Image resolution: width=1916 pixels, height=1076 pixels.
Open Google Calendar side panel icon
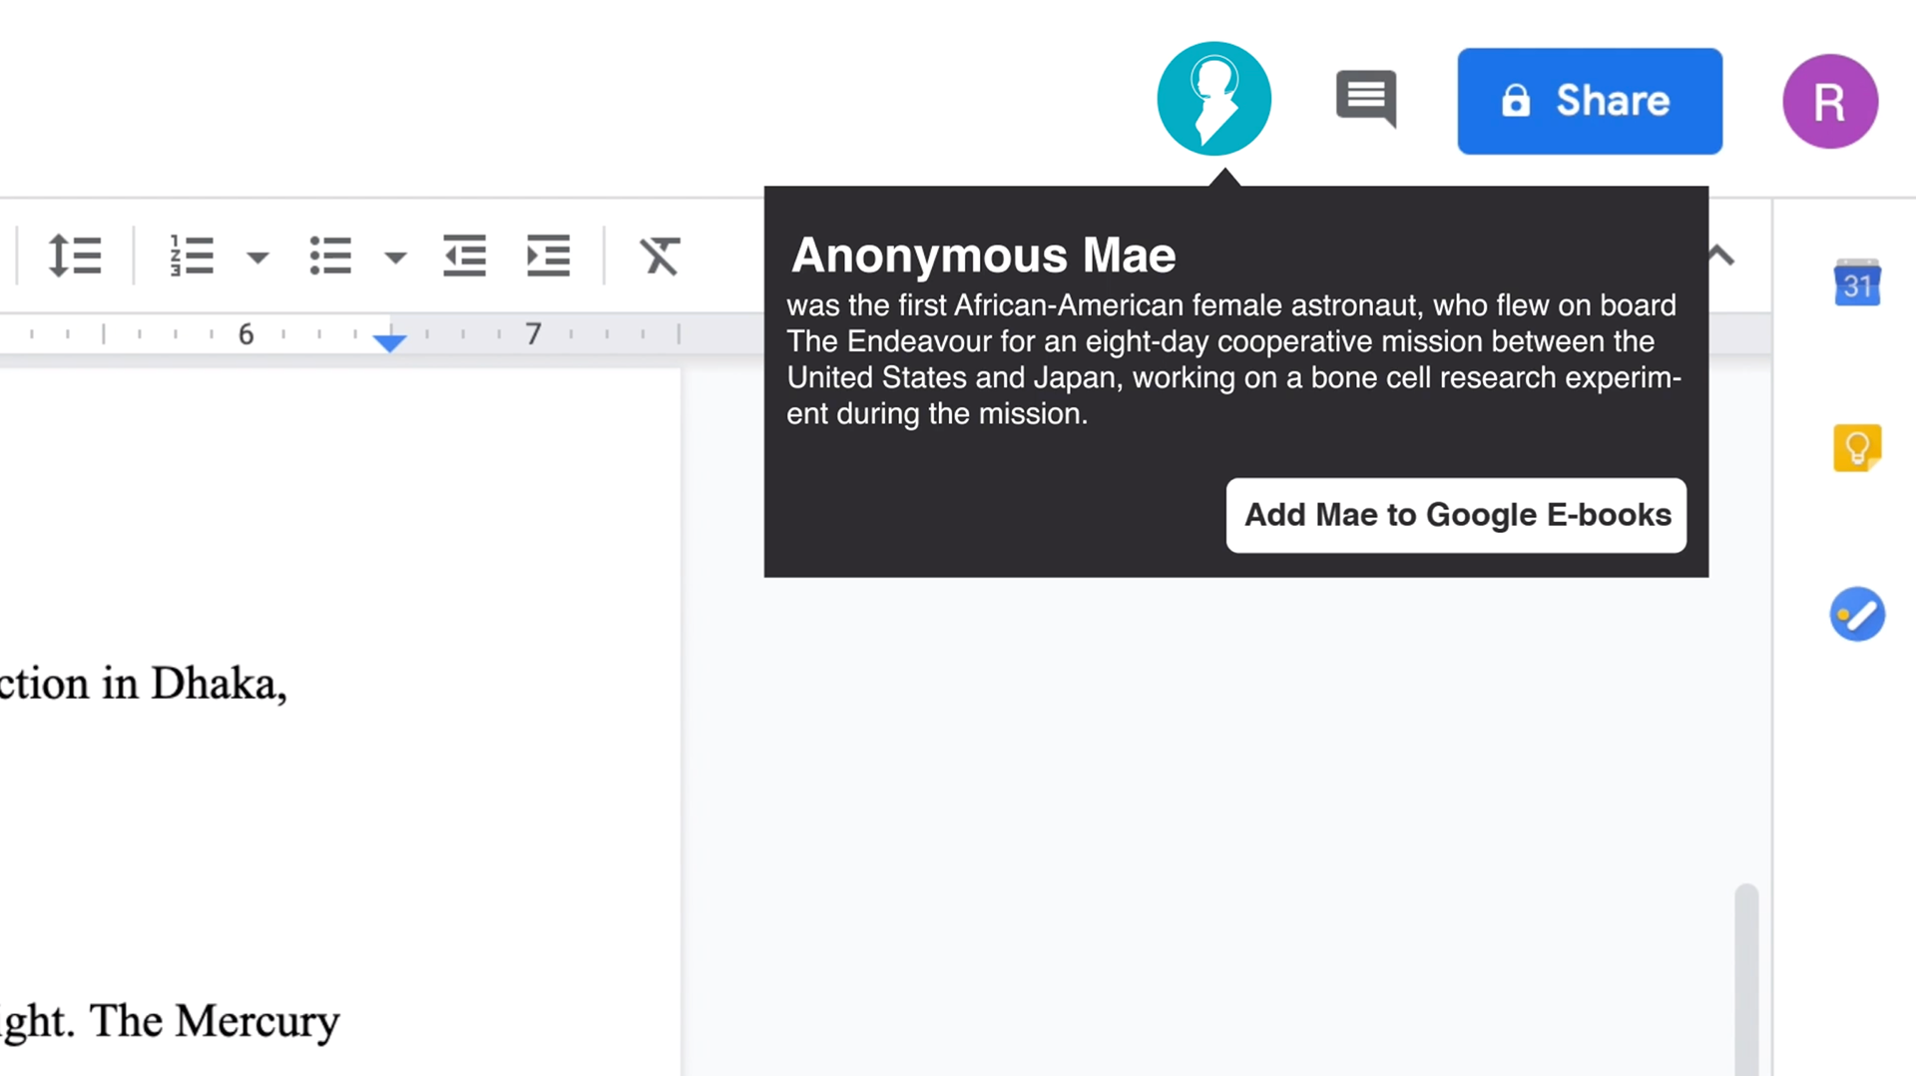[1857, 283]
